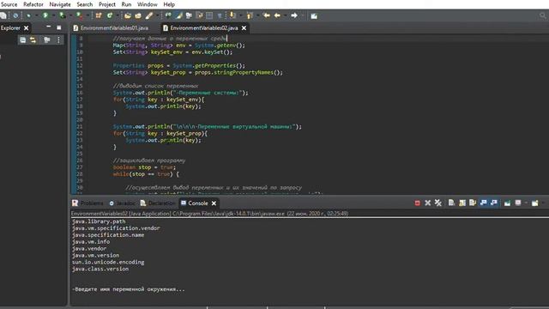Click the Open Task toolbar icon
This screenshot has width=549, height=309.
click(x=138, y=15)
